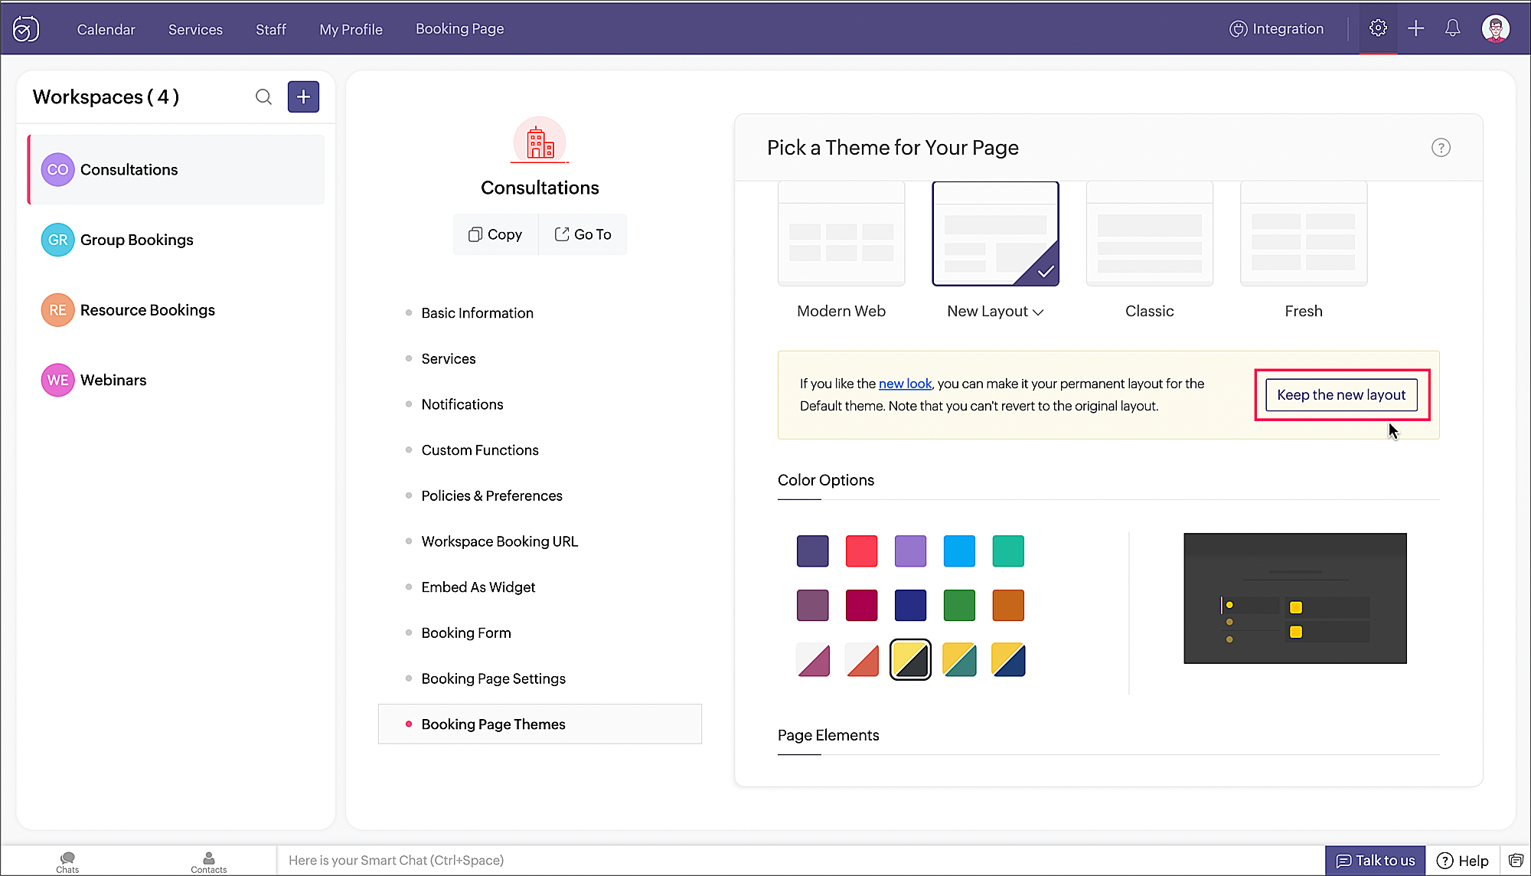Screen dimensions: 1531x876
Task: Open settings gear icon in top bar
Action: click(1378, 28)
